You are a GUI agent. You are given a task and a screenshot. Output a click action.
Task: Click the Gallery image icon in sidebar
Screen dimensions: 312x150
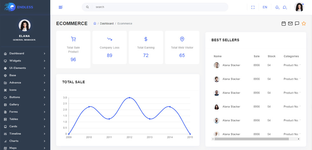point(5,105)
